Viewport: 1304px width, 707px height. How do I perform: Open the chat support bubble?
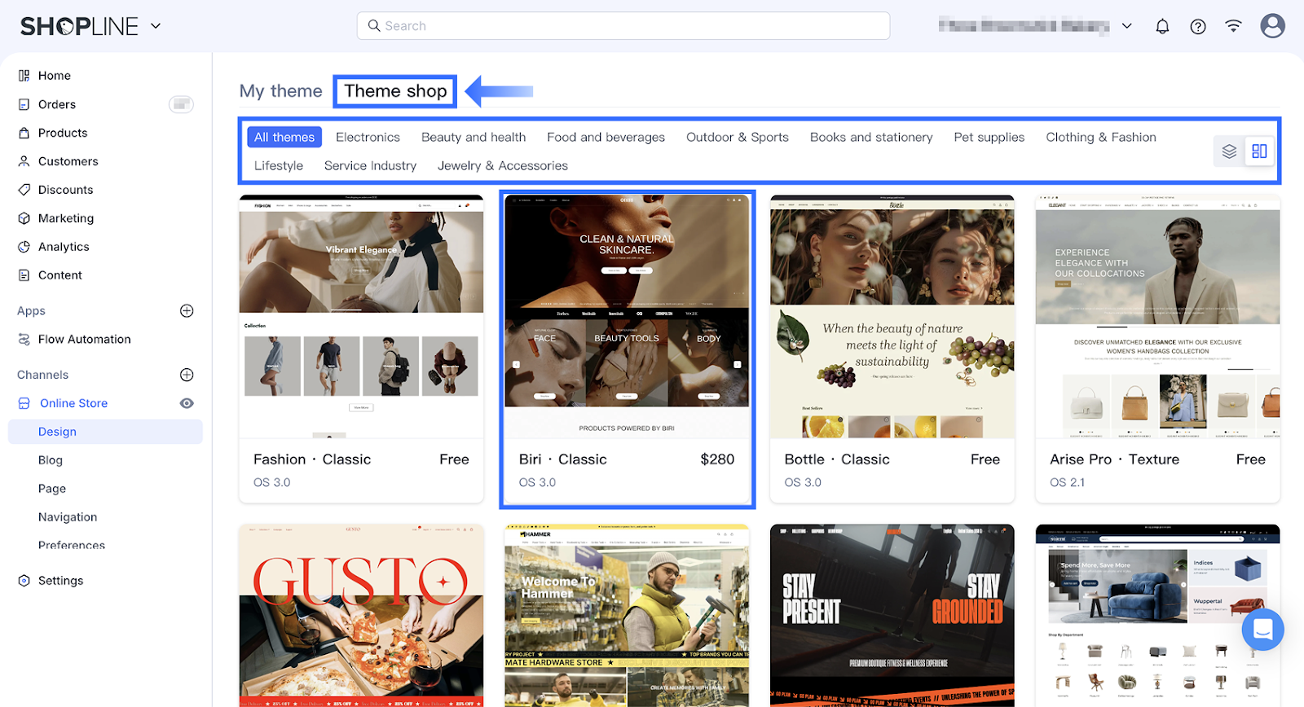coord(1262,630)
